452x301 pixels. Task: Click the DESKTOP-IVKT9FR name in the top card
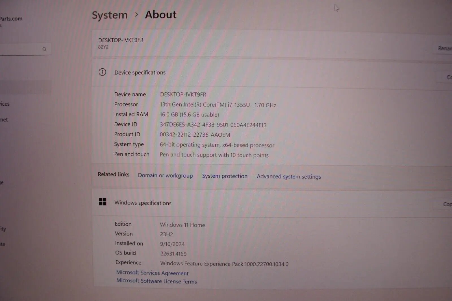pyautogui.click(x=121, y=40)
